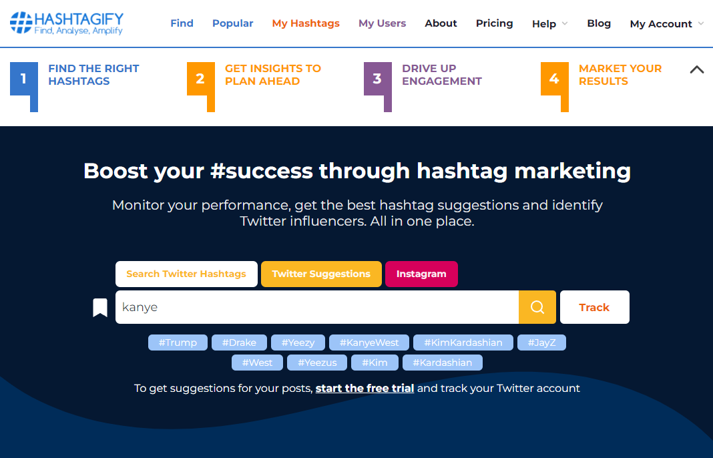Choose the #Kardashian suggestion tag
Viewport: 713px width, 458px height.
443,363
